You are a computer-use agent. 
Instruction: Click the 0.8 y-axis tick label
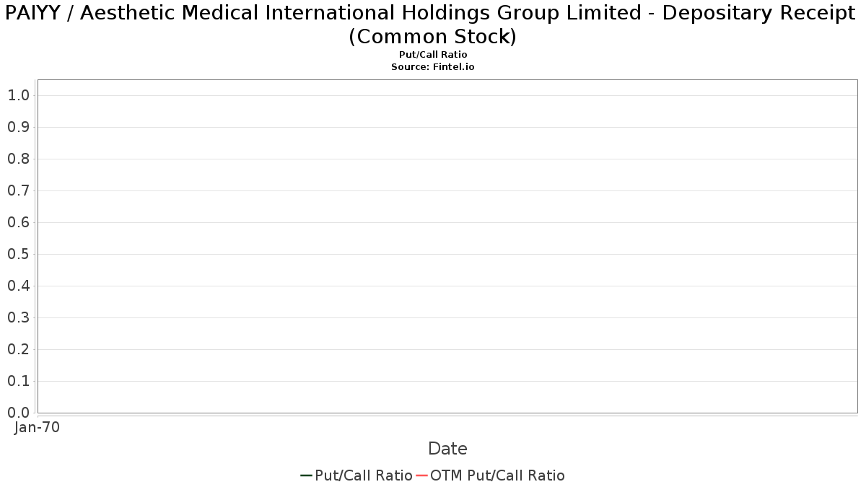pos(18,159)
